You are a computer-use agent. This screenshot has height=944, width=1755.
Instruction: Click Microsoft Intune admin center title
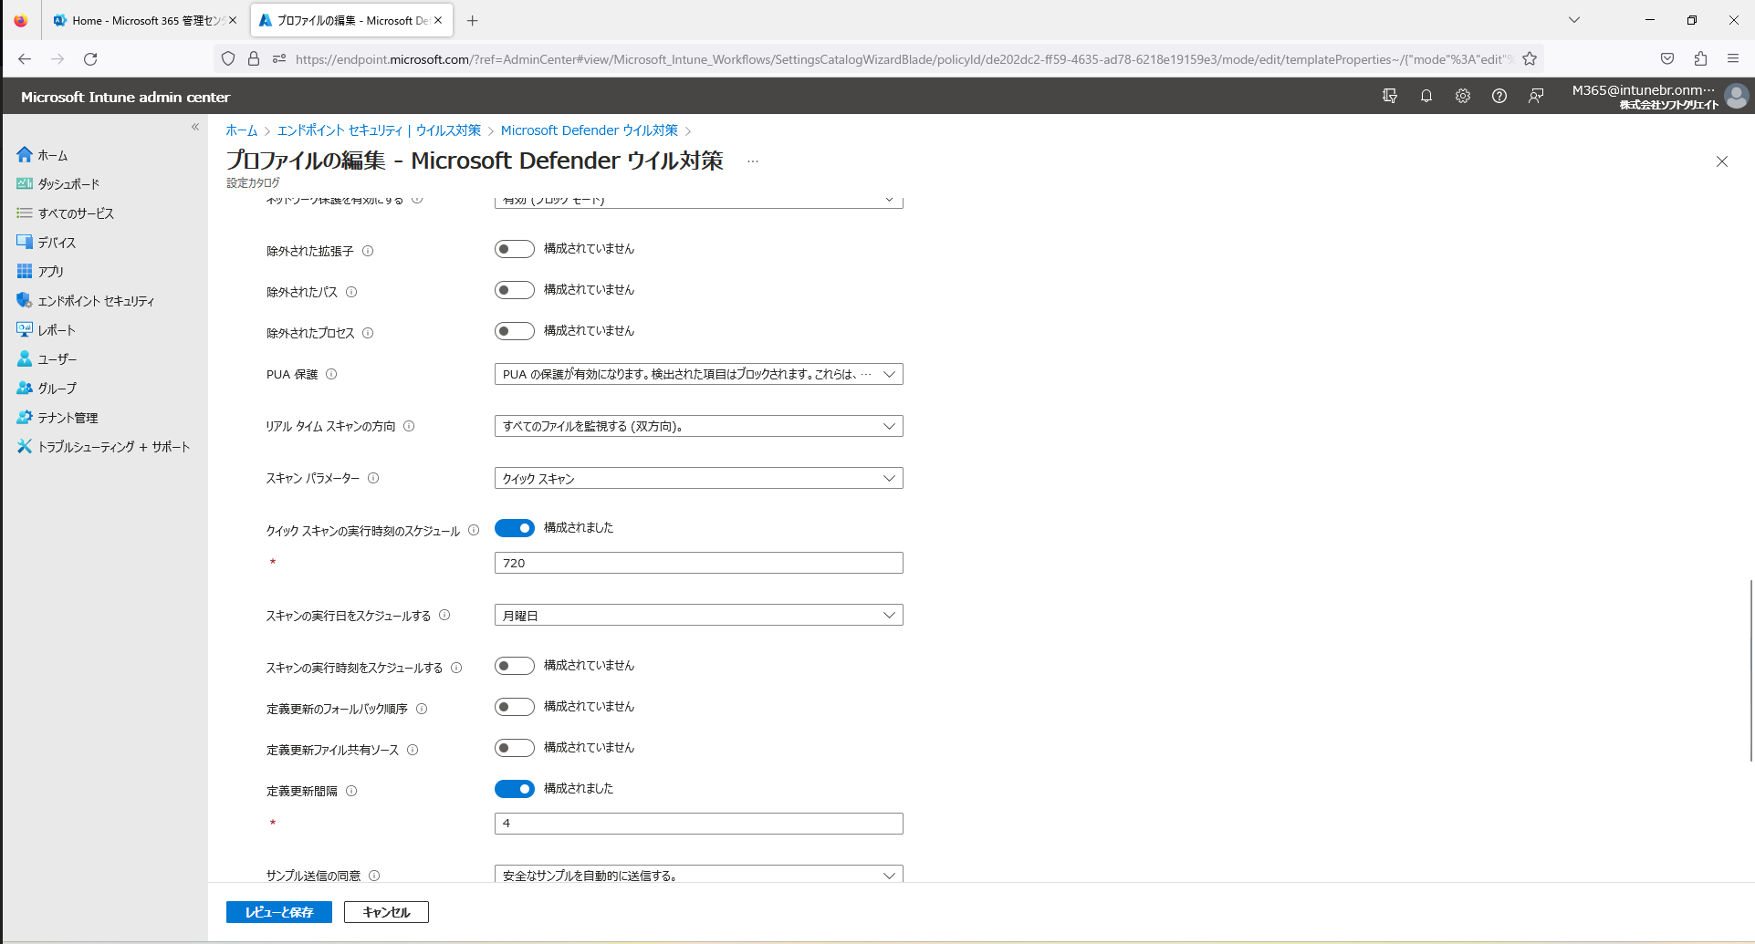pos(126,97)
